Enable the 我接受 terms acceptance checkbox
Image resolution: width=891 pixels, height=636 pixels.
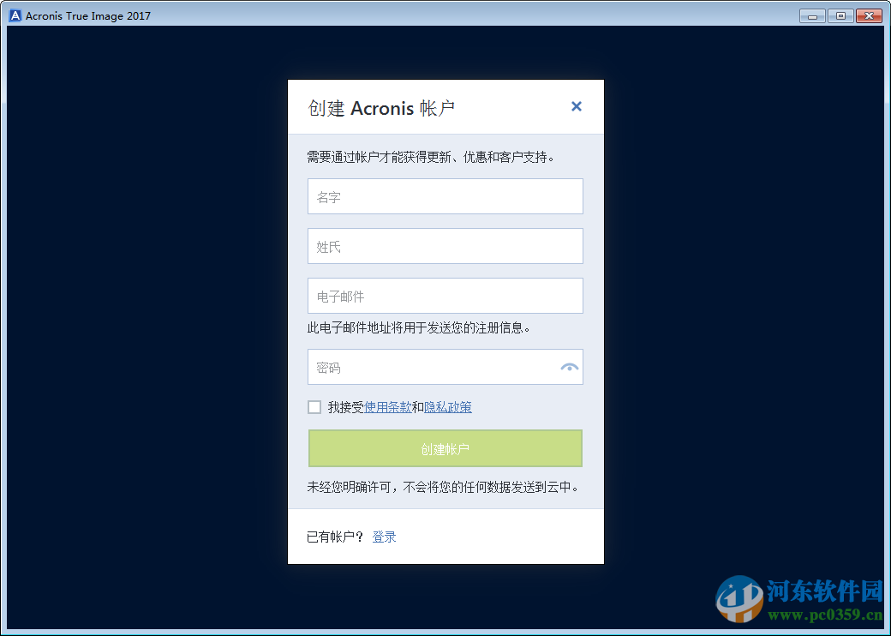point(314,406)
